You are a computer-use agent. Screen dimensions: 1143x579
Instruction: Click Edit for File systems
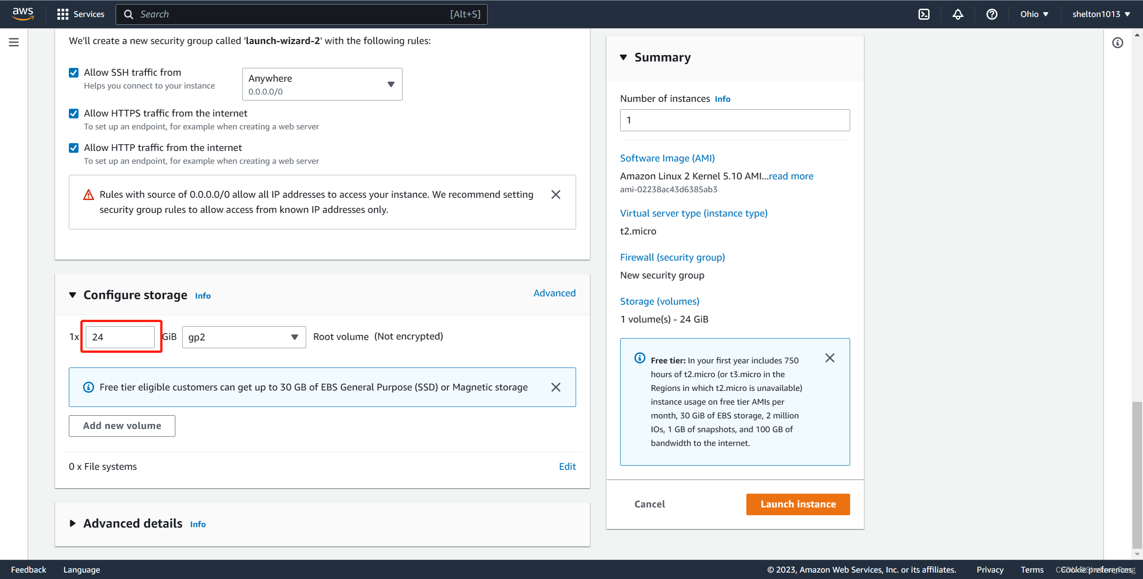click(x=567, y=467)
